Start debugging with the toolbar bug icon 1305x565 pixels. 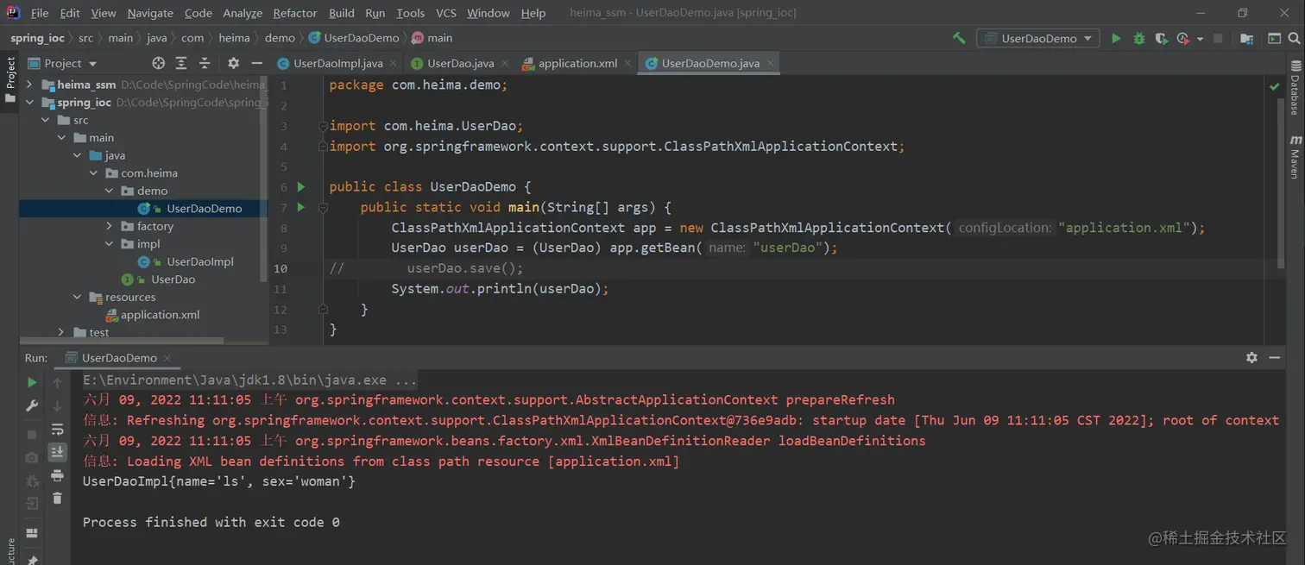(x=1139, y=38)
